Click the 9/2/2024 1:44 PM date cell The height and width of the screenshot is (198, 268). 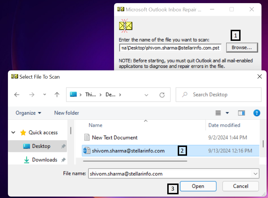coord(228,138)
